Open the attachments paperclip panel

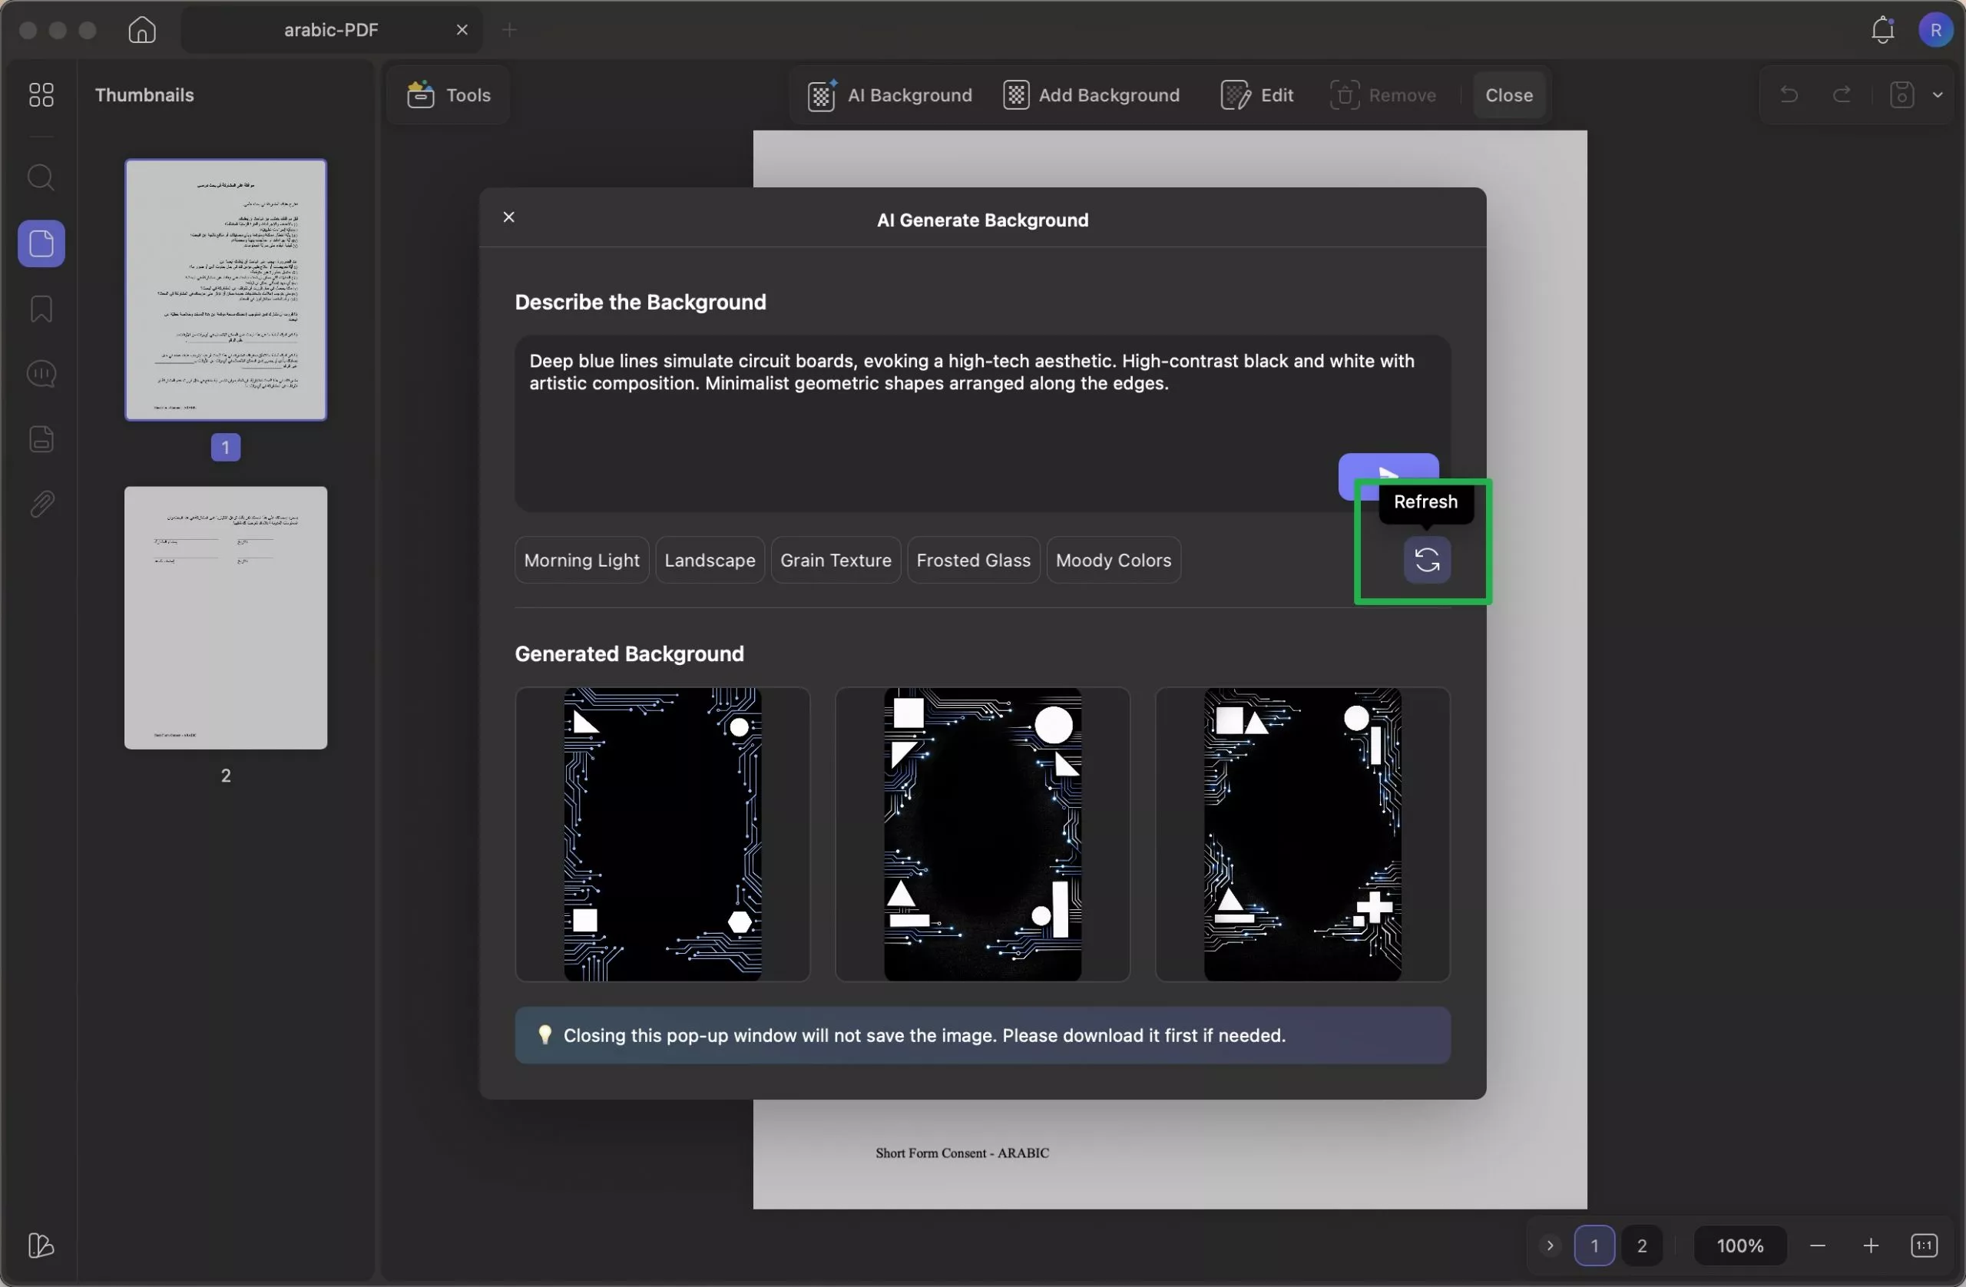point(41,504)
